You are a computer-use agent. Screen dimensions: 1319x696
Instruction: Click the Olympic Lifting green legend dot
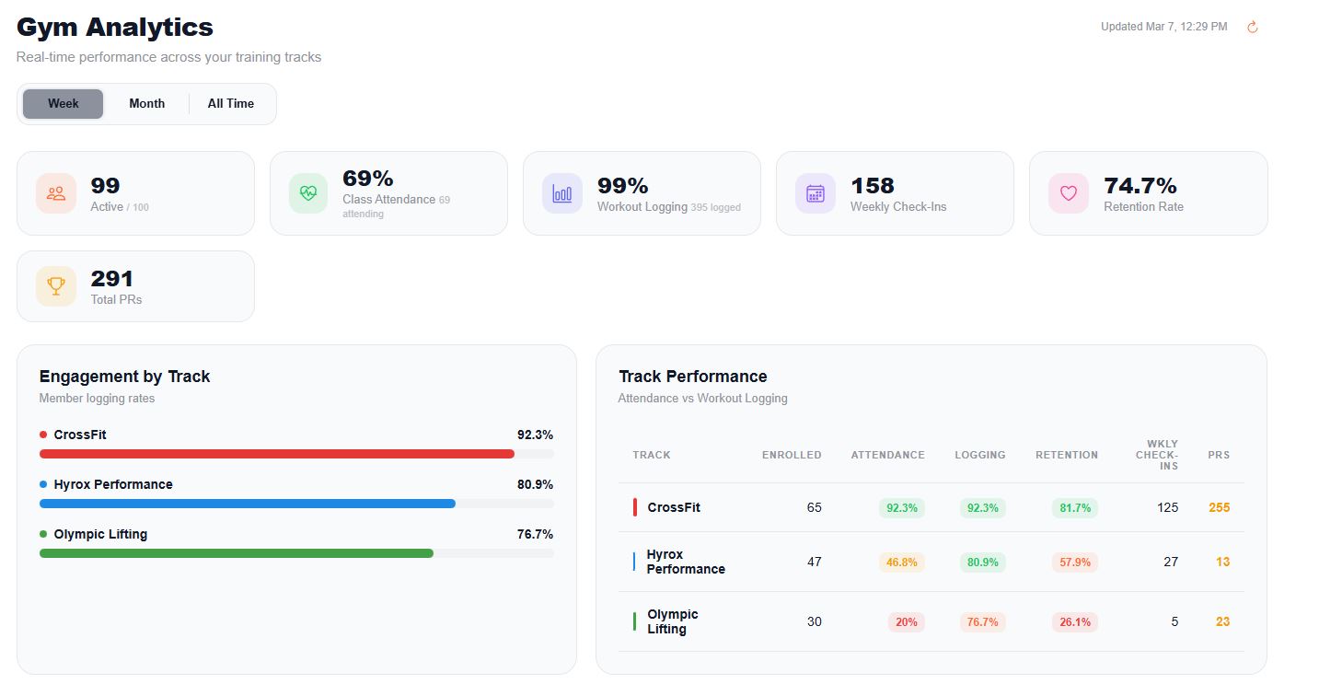point(41,533)
